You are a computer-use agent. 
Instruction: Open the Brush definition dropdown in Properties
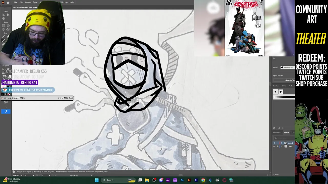coord(287,67)
